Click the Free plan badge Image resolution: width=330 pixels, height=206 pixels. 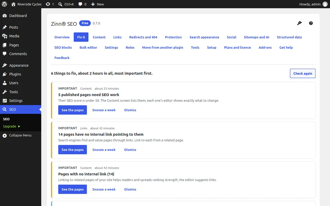coord(85,23)
